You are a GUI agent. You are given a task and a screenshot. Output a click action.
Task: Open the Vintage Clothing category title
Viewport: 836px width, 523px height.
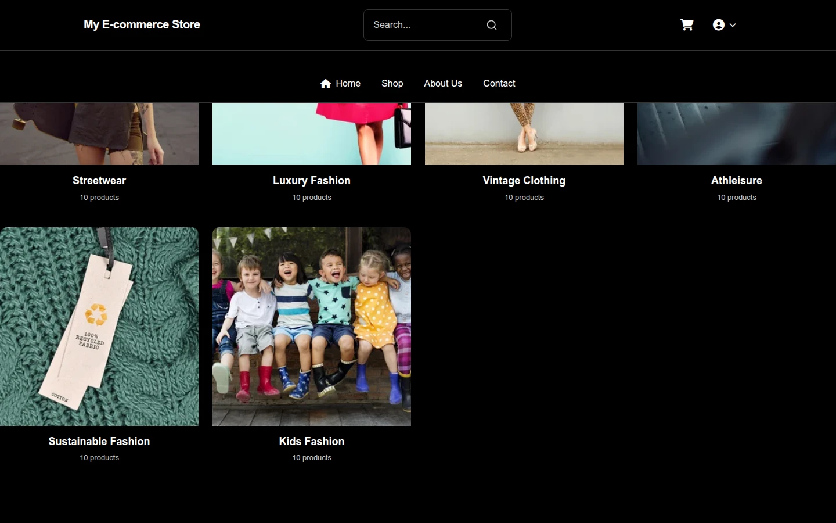tap(524, 181)
